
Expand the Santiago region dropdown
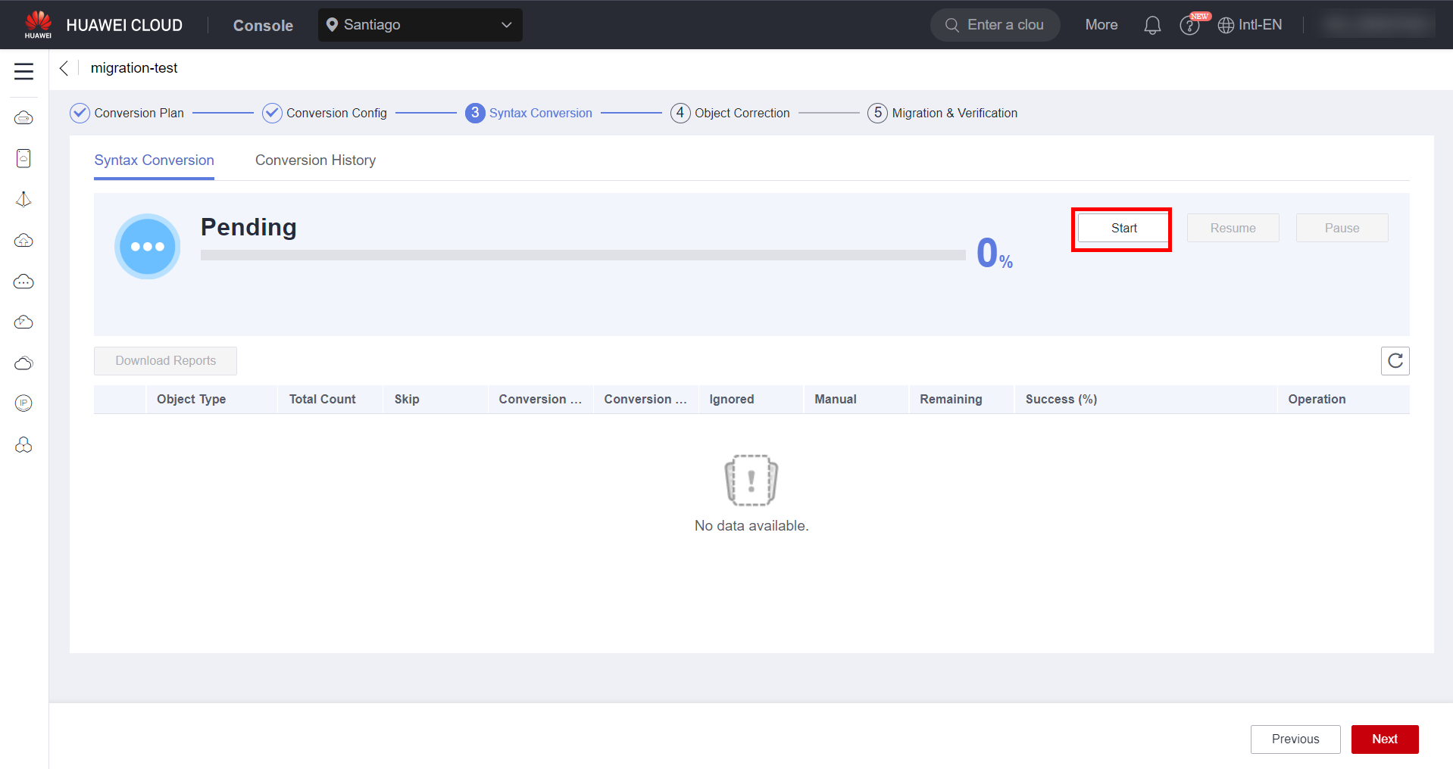coord(420,25)
